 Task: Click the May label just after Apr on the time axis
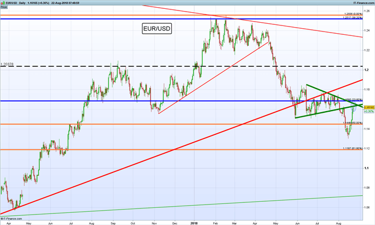pos(29,223)
